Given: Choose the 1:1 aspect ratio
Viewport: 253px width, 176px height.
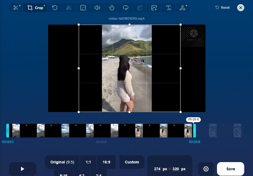Looking at the screenshot, I should [x=88, y=162].
